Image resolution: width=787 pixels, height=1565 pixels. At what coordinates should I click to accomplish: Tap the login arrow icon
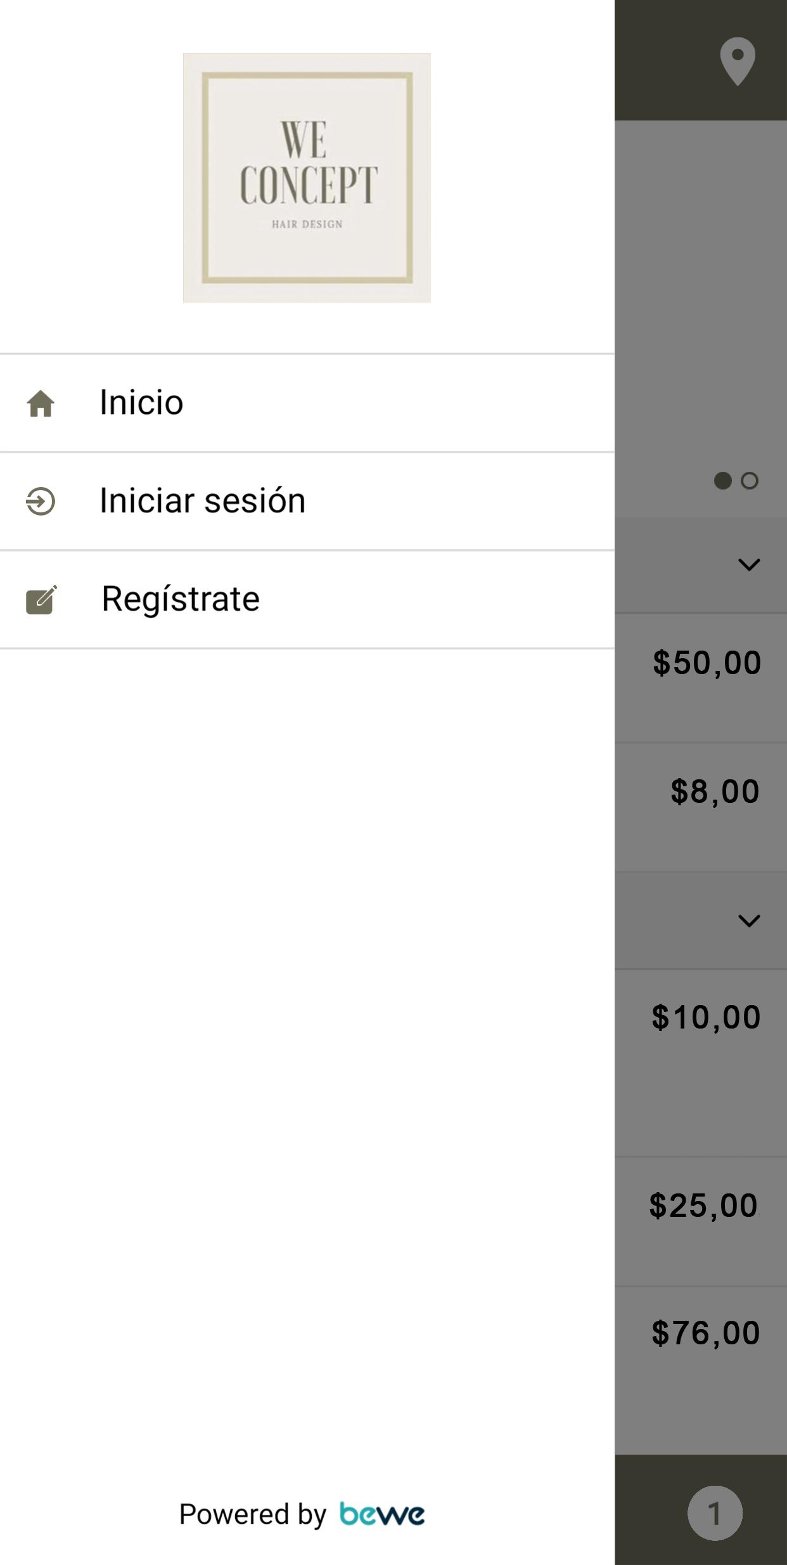(41, 501)
